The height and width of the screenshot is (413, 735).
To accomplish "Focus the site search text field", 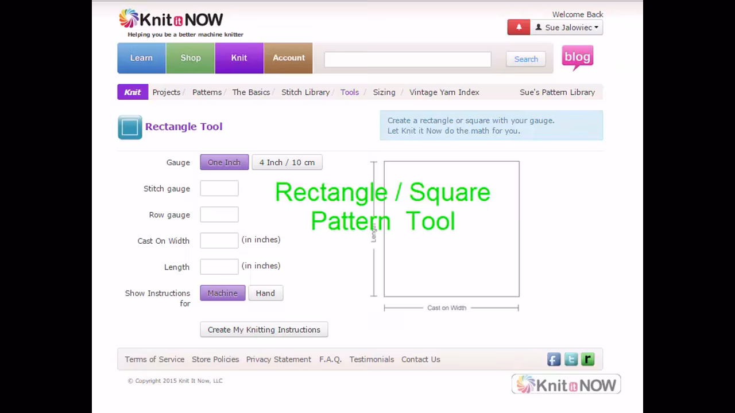I will pos(408,59).
